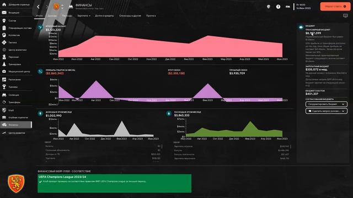
Task: Open Schedule (Расписание) calendar icon
Action: (x=4, y=79)
